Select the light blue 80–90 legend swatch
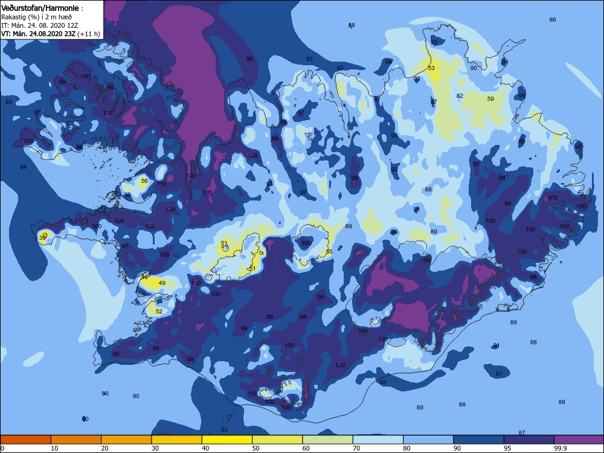This screenshot has height=453, width=604. [x=428, y=440]
